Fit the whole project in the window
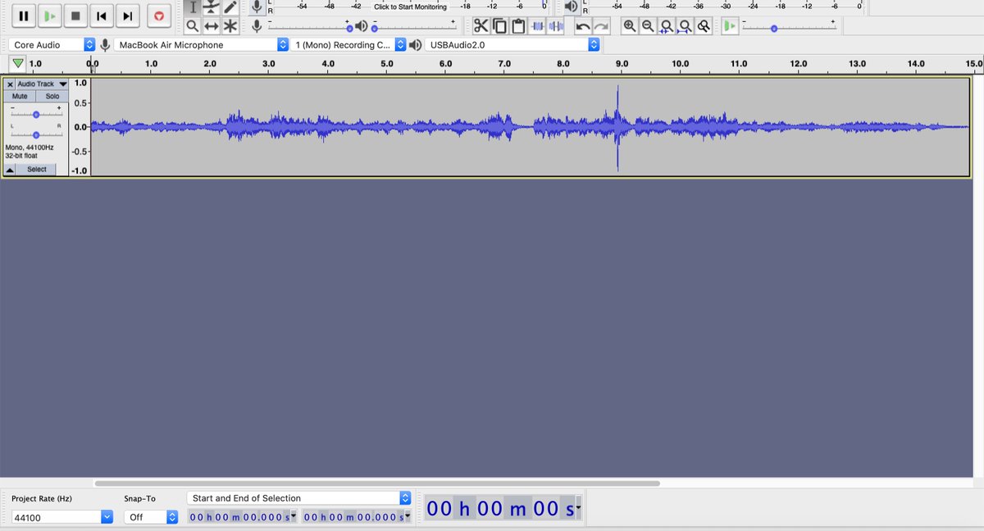Image resolution: width=984 pixels, height=531 pixels. tap(685, 26)
